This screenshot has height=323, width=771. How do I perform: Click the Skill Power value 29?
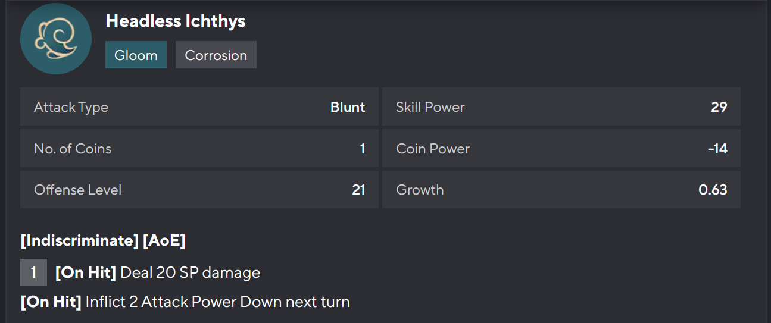[719, 107]
